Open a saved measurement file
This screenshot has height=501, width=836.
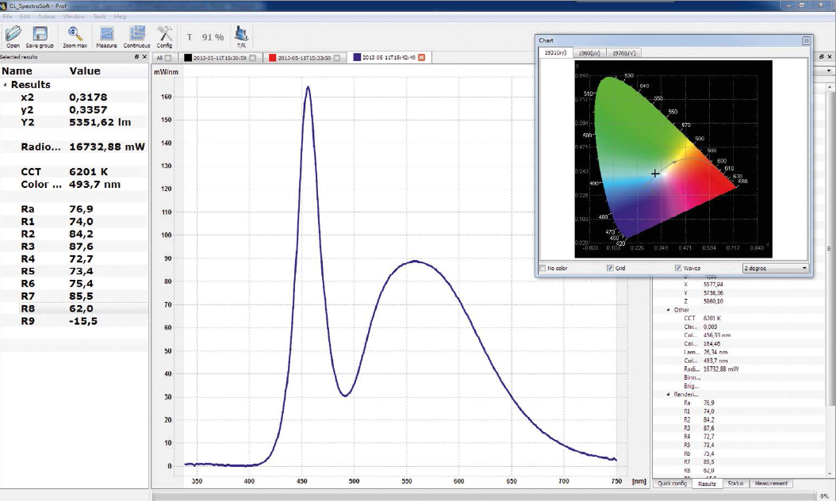click(13, 35)
